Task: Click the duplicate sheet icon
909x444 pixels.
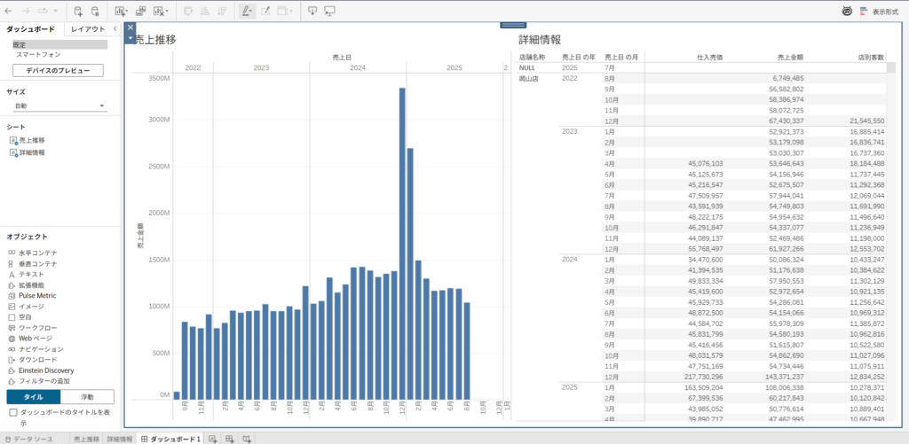Action: [140, 11]
